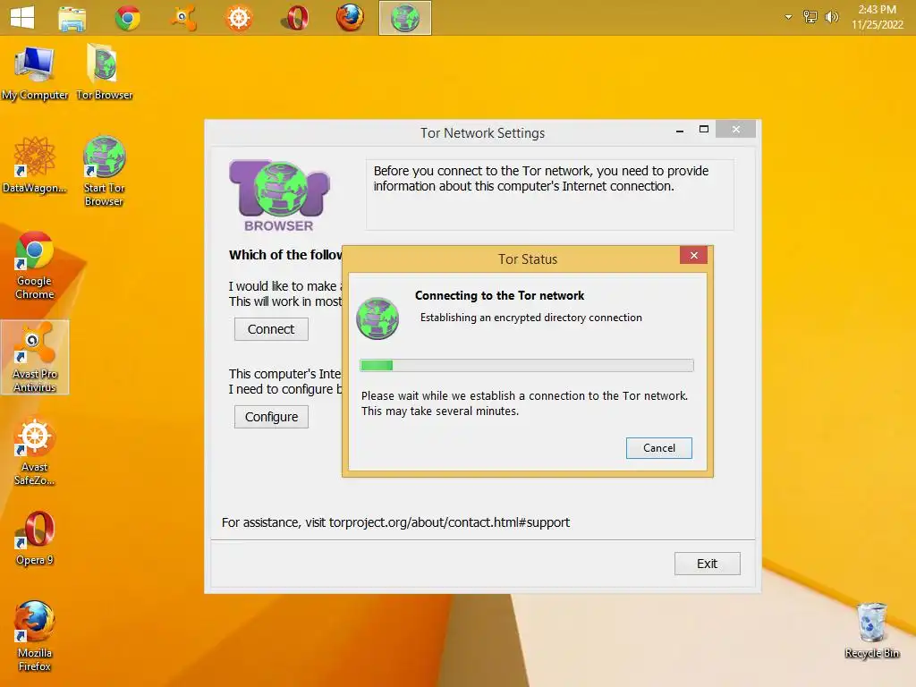The image size is (916, 687).
Task: Launch Google Chrome from the taskbar
Action: [127, 18]
